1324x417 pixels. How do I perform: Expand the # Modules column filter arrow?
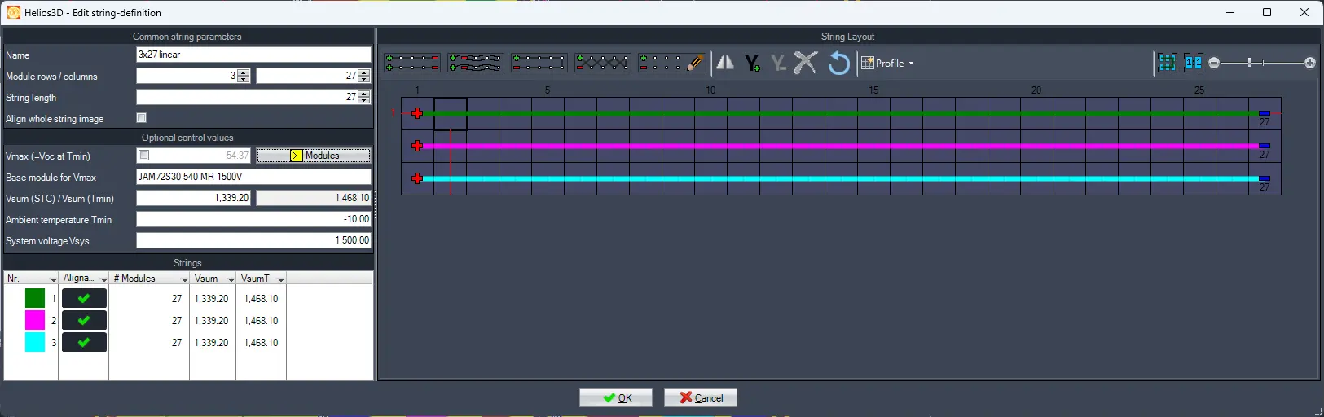click(x=184, y=279)
